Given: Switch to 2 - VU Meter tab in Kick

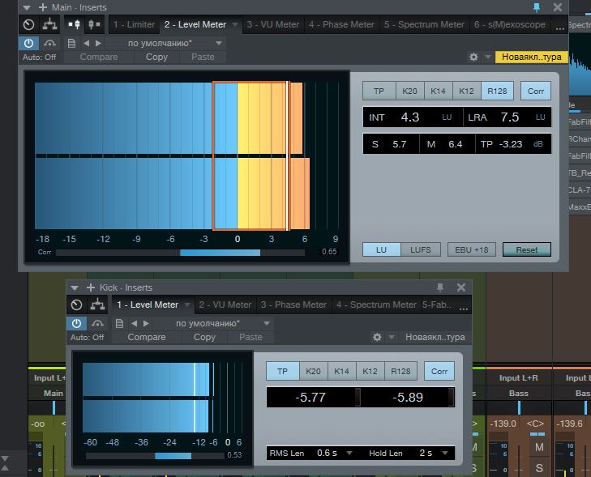Looking at the screenshot, I should pyautogui.click(x=225, y=305).
